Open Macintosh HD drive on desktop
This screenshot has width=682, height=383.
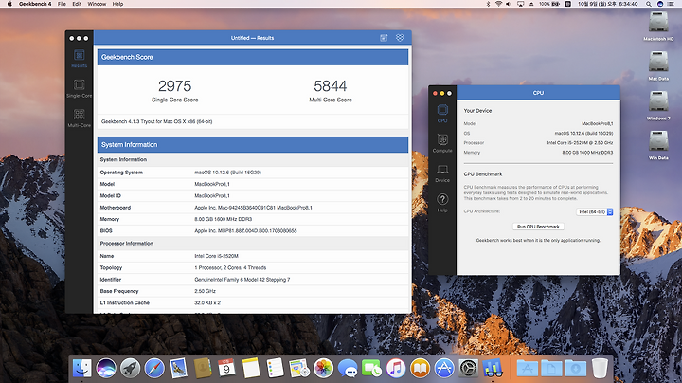[x=658, y=27]
